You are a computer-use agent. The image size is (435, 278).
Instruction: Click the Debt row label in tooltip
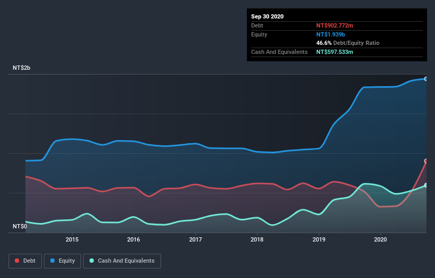[257, 25]
